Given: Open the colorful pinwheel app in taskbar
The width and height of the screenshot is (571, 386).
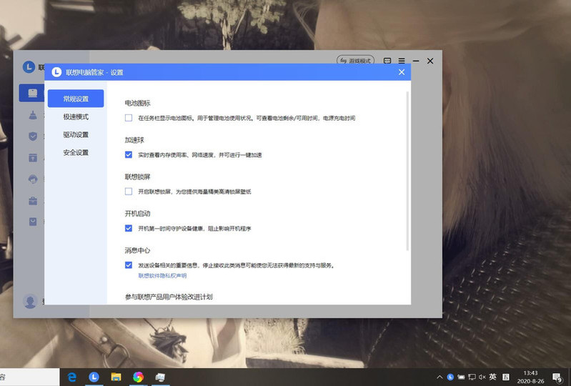Looking at the screenshot, I should point(138,377).
